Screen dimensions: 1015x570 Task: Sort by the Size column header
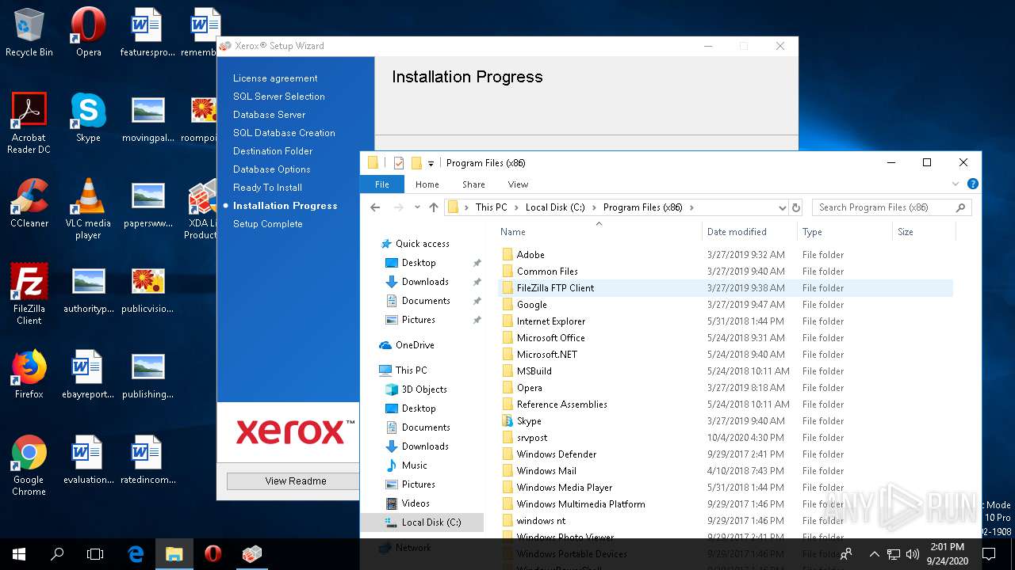coord(924,232)
